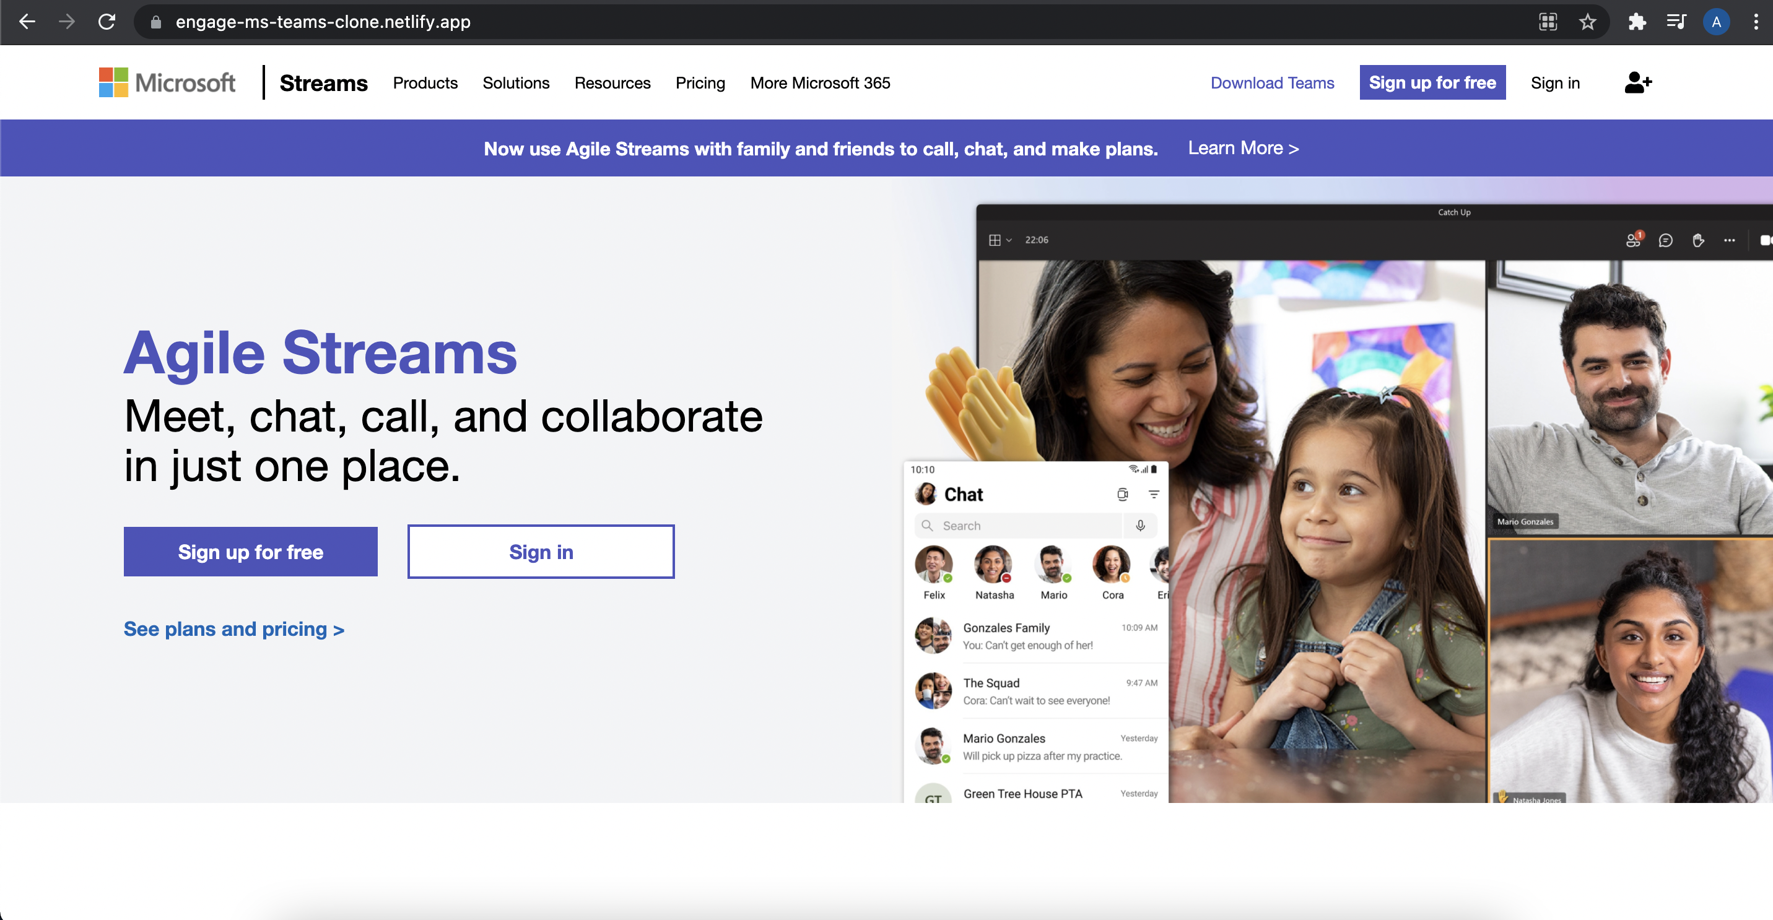Click the hero Sign up for free button
The image size is (1773, 920).
251,552
